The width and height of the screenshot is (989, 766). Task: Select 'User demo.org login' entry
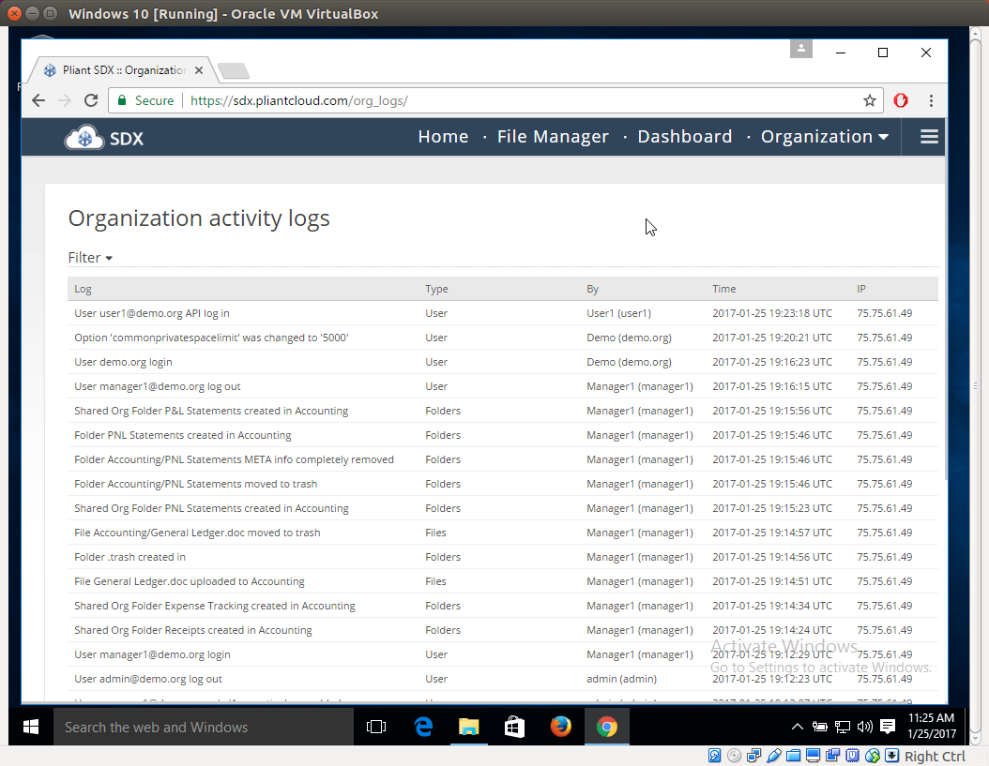click(x=503, y=362)
